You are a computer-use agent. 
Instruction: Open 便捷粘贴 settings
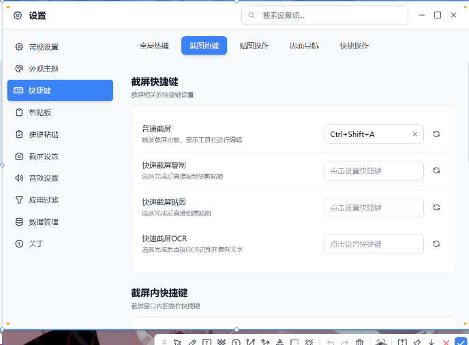[x=60, y=134]
